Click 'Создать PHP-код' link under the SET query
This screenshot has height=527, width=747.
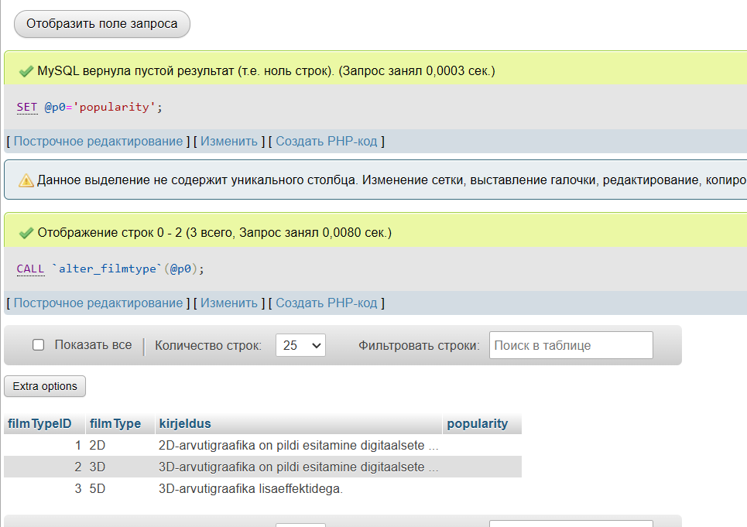(327, 142)
